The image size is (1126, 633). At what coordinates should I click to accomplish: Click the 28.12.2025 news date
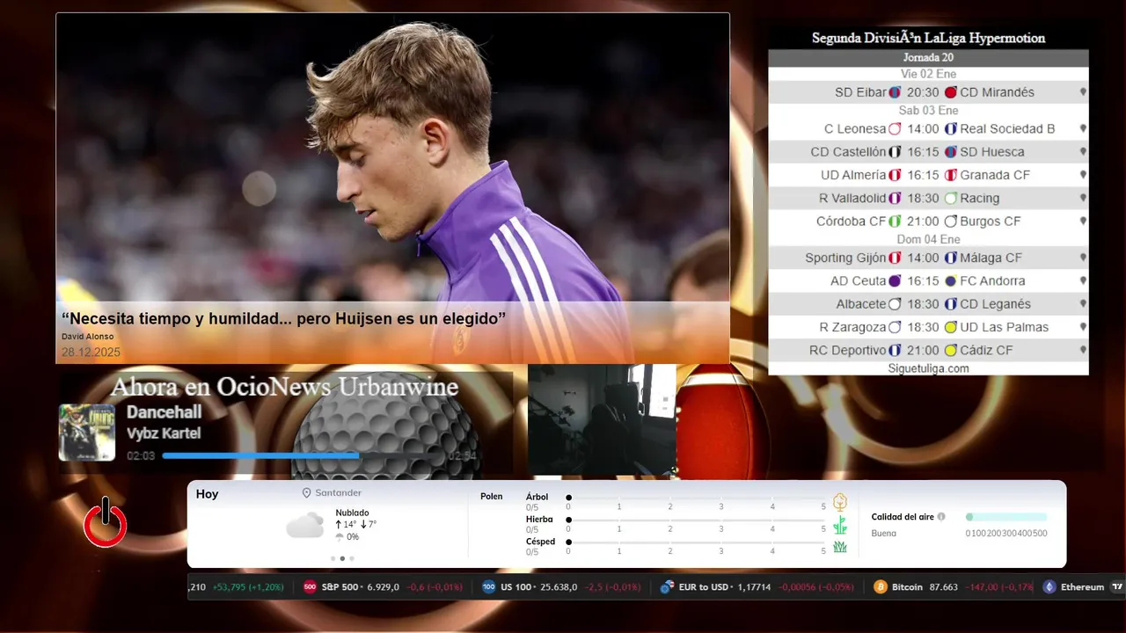(91, 353)
